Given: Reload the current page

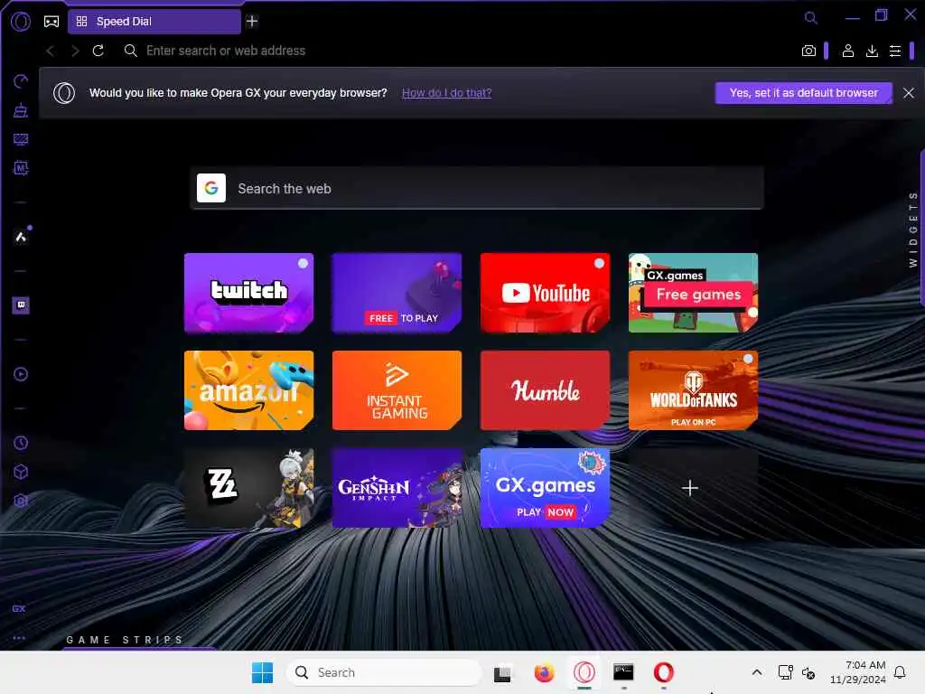Looking at the screenshot, I should [98, 51].
